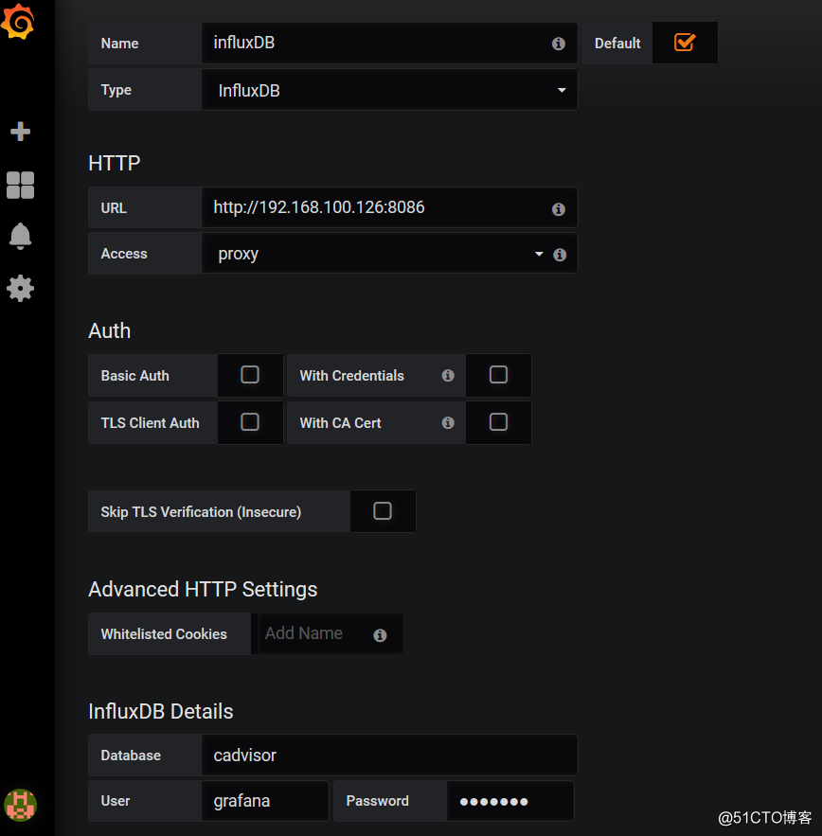Image resolution: width=822 pixels, height=836 pixels.
Task: Click the Password input field
Action: (510, 801)
